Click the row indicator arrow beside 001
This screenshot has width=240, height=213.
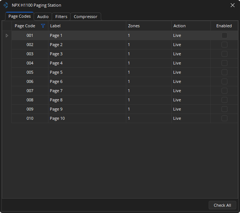point(7,35)
